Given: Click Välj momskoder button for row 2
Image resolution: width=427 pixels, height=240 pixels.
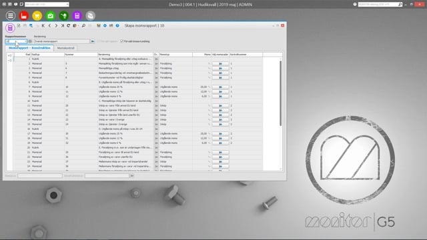Looking at the screenshot, I should pyautogui.click(x=220, y=64).
